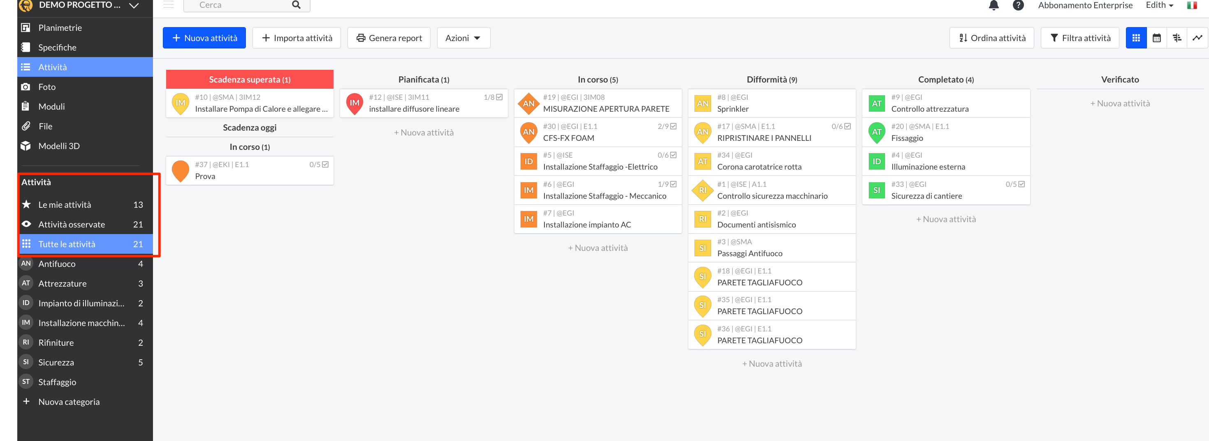Click checklist 0/5 on Prova task

tap(319, 165)
